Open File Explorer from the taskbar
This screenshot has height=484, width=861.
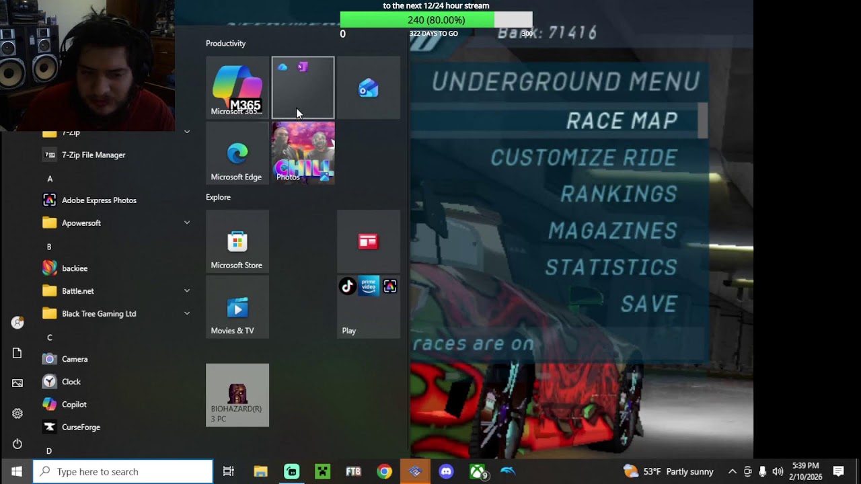260,471
